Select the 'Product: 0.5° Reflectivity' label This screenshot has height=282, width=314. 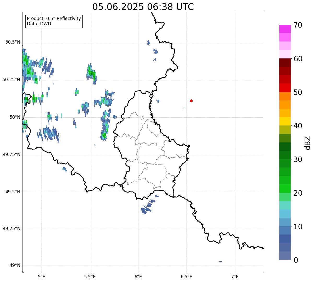tap(54, 19)
